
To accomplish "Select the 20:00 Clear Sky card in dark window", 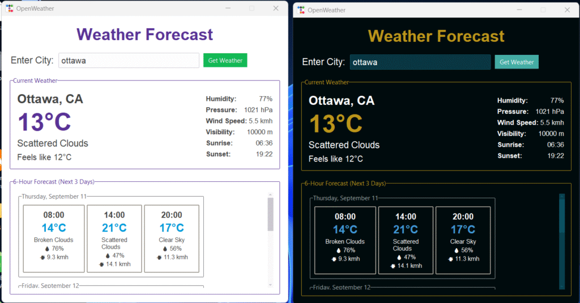I will click(x=463, y=240).
